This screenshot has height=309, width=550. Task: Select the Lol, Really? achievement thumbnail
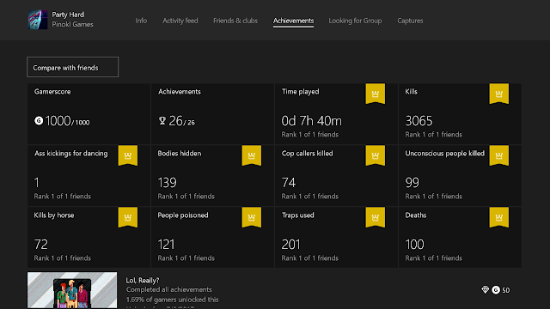tap(72, 290)
